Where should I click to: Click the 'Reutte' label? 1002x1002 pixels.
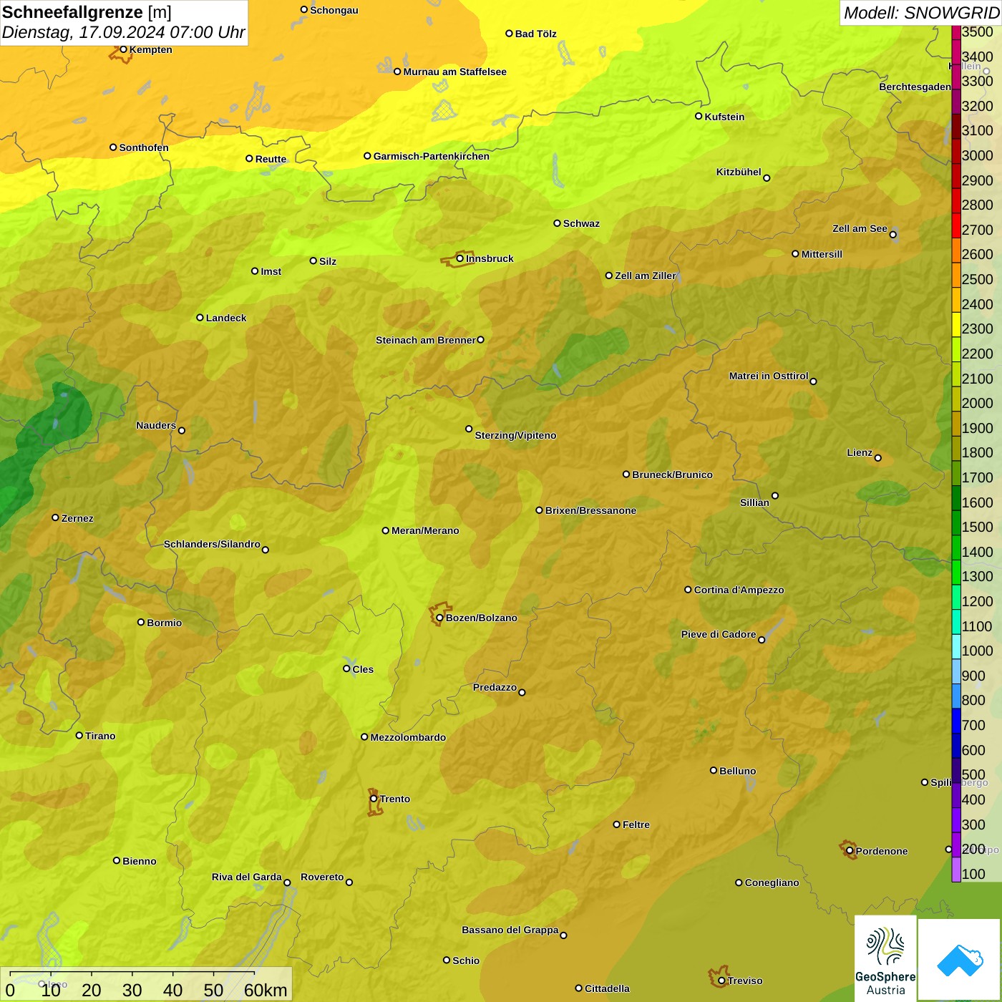(271, 159)
